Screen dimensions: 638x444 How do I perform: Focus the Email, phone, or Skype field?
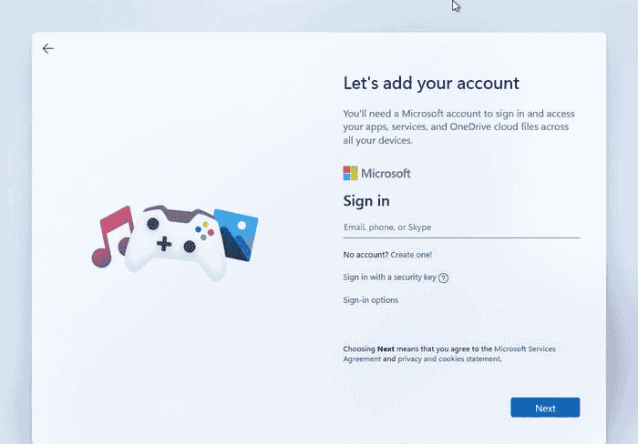tap(460, 227)
